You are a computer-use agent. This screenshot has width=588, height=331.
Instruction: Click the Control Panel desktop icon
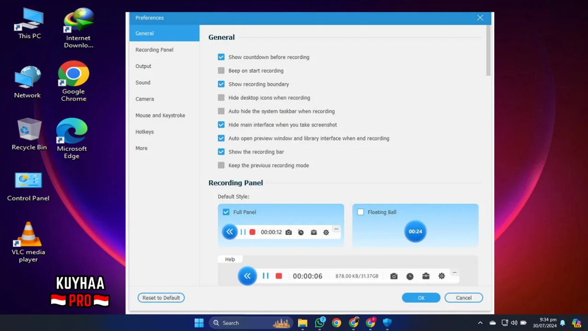tap(28, 187)
